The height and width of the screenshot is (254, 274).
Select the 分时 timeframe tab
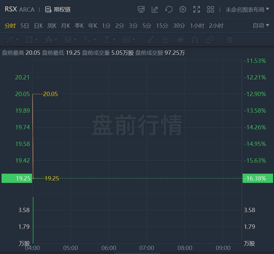(10, 26)
